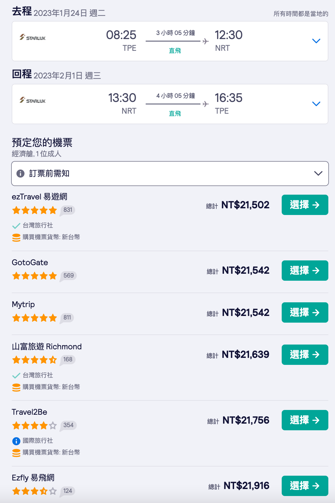Select the Ezfly 易飛網 offer
The height and width of the screenshot is (503, 335).
305,486
